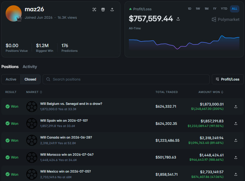Click the maz26 username
245x181 pixels.
point(34,9)
